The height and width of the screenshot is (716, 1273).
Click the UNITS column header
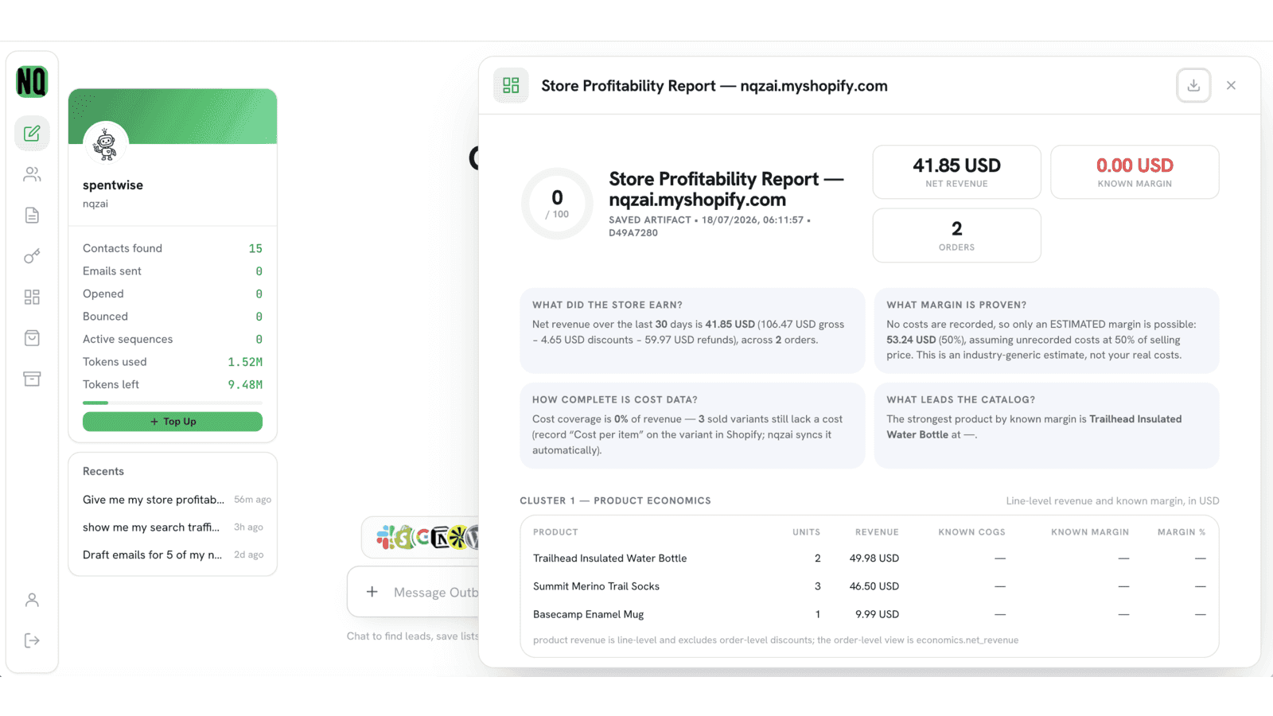[806, 532]
